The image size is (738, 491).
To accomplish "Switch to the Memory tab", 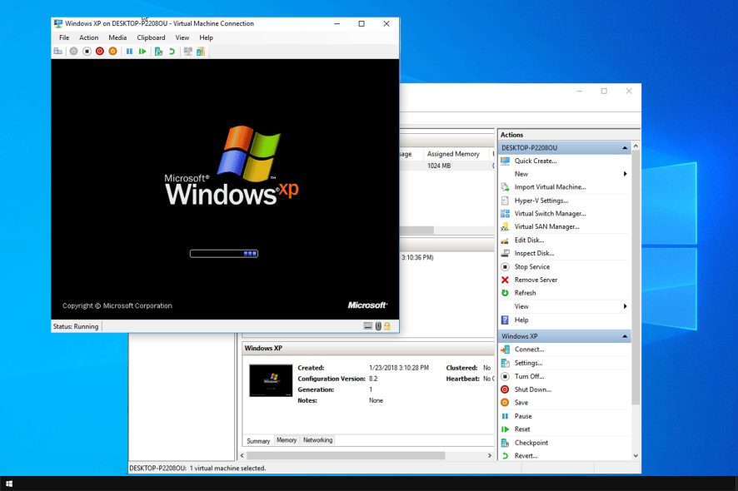I will [287, 440].
